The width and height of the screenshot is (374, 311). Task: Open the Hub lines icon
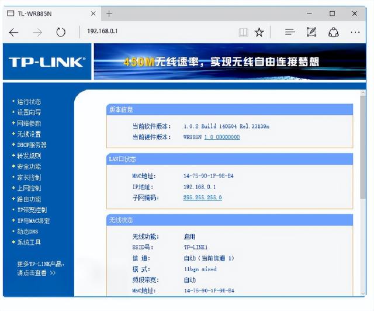click(290, 32)
